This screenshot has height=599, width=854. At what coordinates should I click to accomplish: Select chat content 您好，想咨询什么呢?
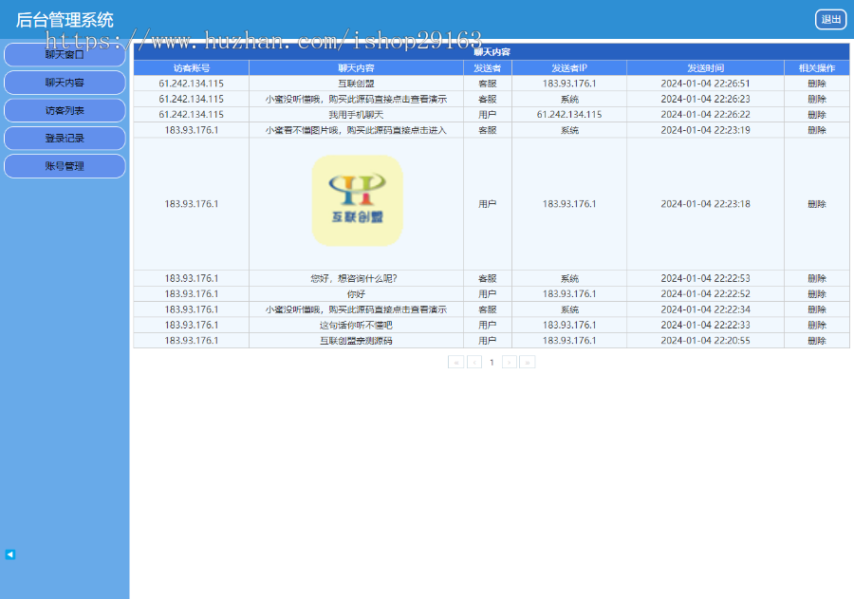[x=354, y=278]
